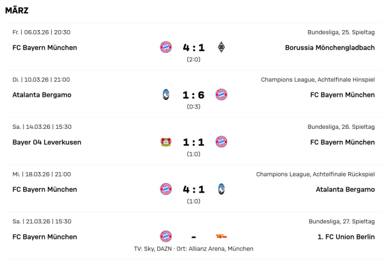This screenshot has height=260, width=385.
Task: Click the 1. FC Union Berlin crest
Action: [x=221, y=237]
